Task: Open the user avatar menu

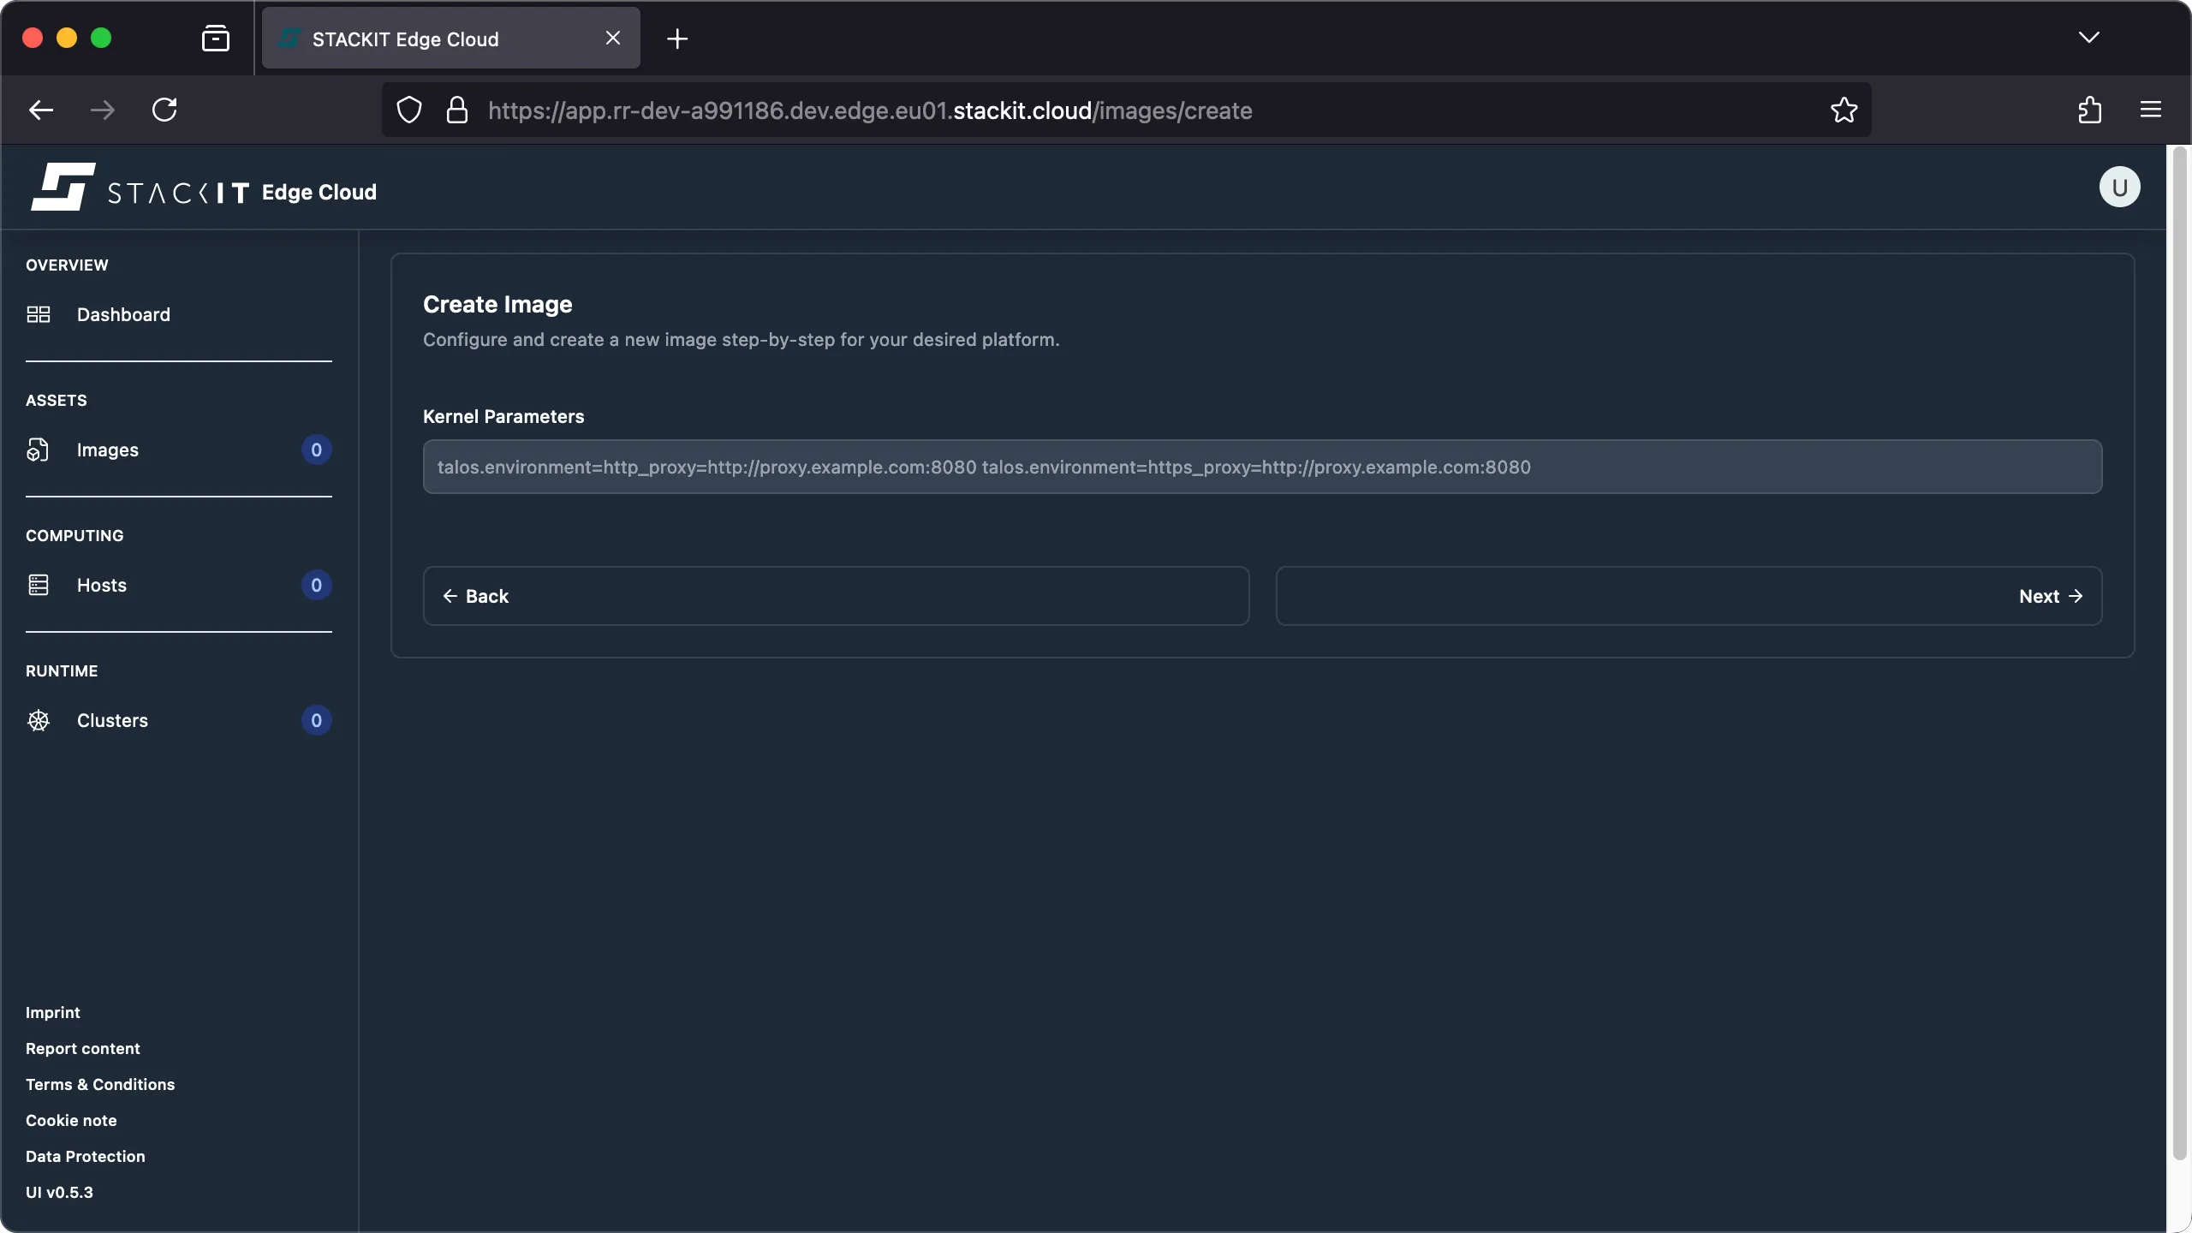Action: click(x=2118, y=187)
